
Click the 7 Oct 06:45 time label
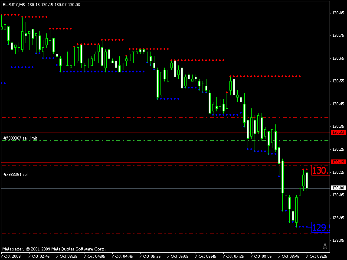click(206, 257)
